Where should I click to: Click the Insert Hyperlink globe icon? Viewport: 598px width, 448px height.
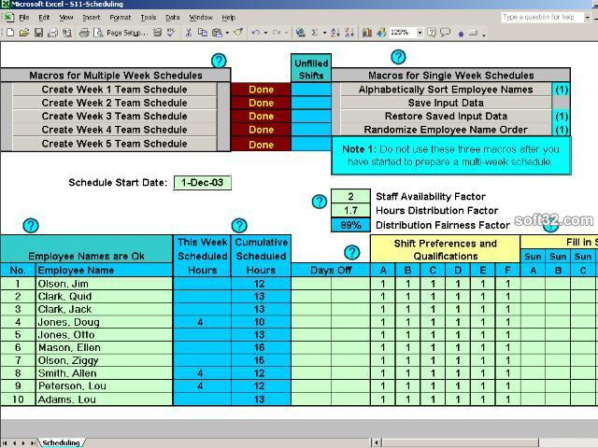click(x=301, y=34)
